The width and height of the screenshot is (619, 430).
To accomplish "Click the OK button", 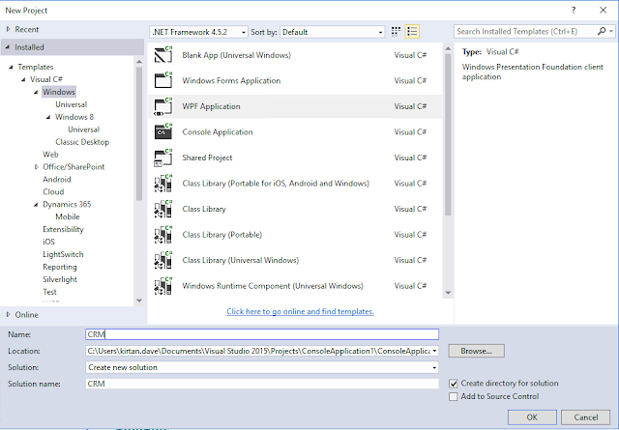I will 532,417.
